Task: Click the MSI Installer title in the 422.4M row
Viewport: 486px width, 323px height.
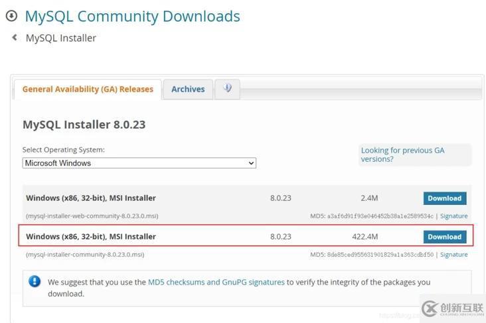Action: [x=91, y=237]
